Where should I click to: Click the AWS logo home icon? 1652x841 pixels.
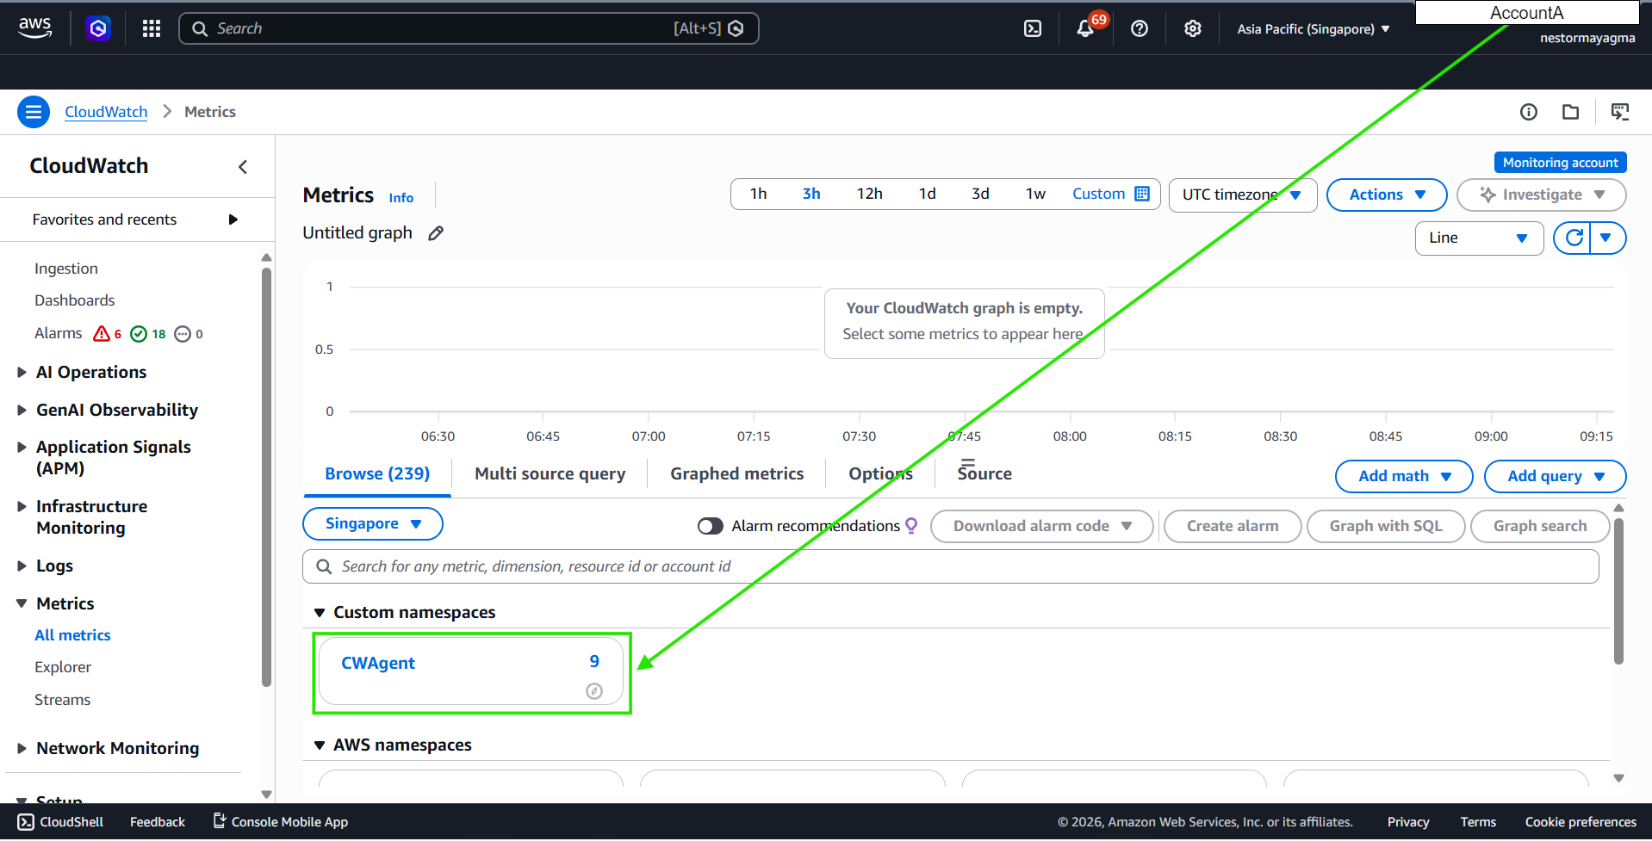click(34, 28)
